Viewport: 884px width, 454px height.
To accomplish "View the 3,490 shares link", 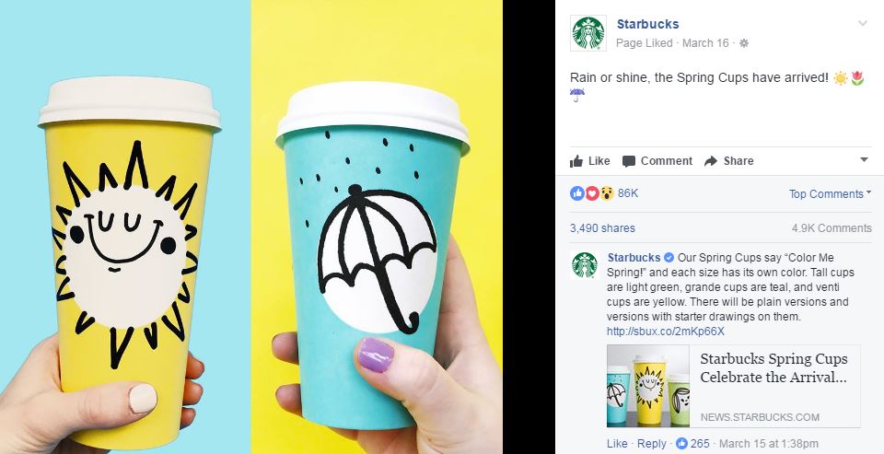I will 602,228.
